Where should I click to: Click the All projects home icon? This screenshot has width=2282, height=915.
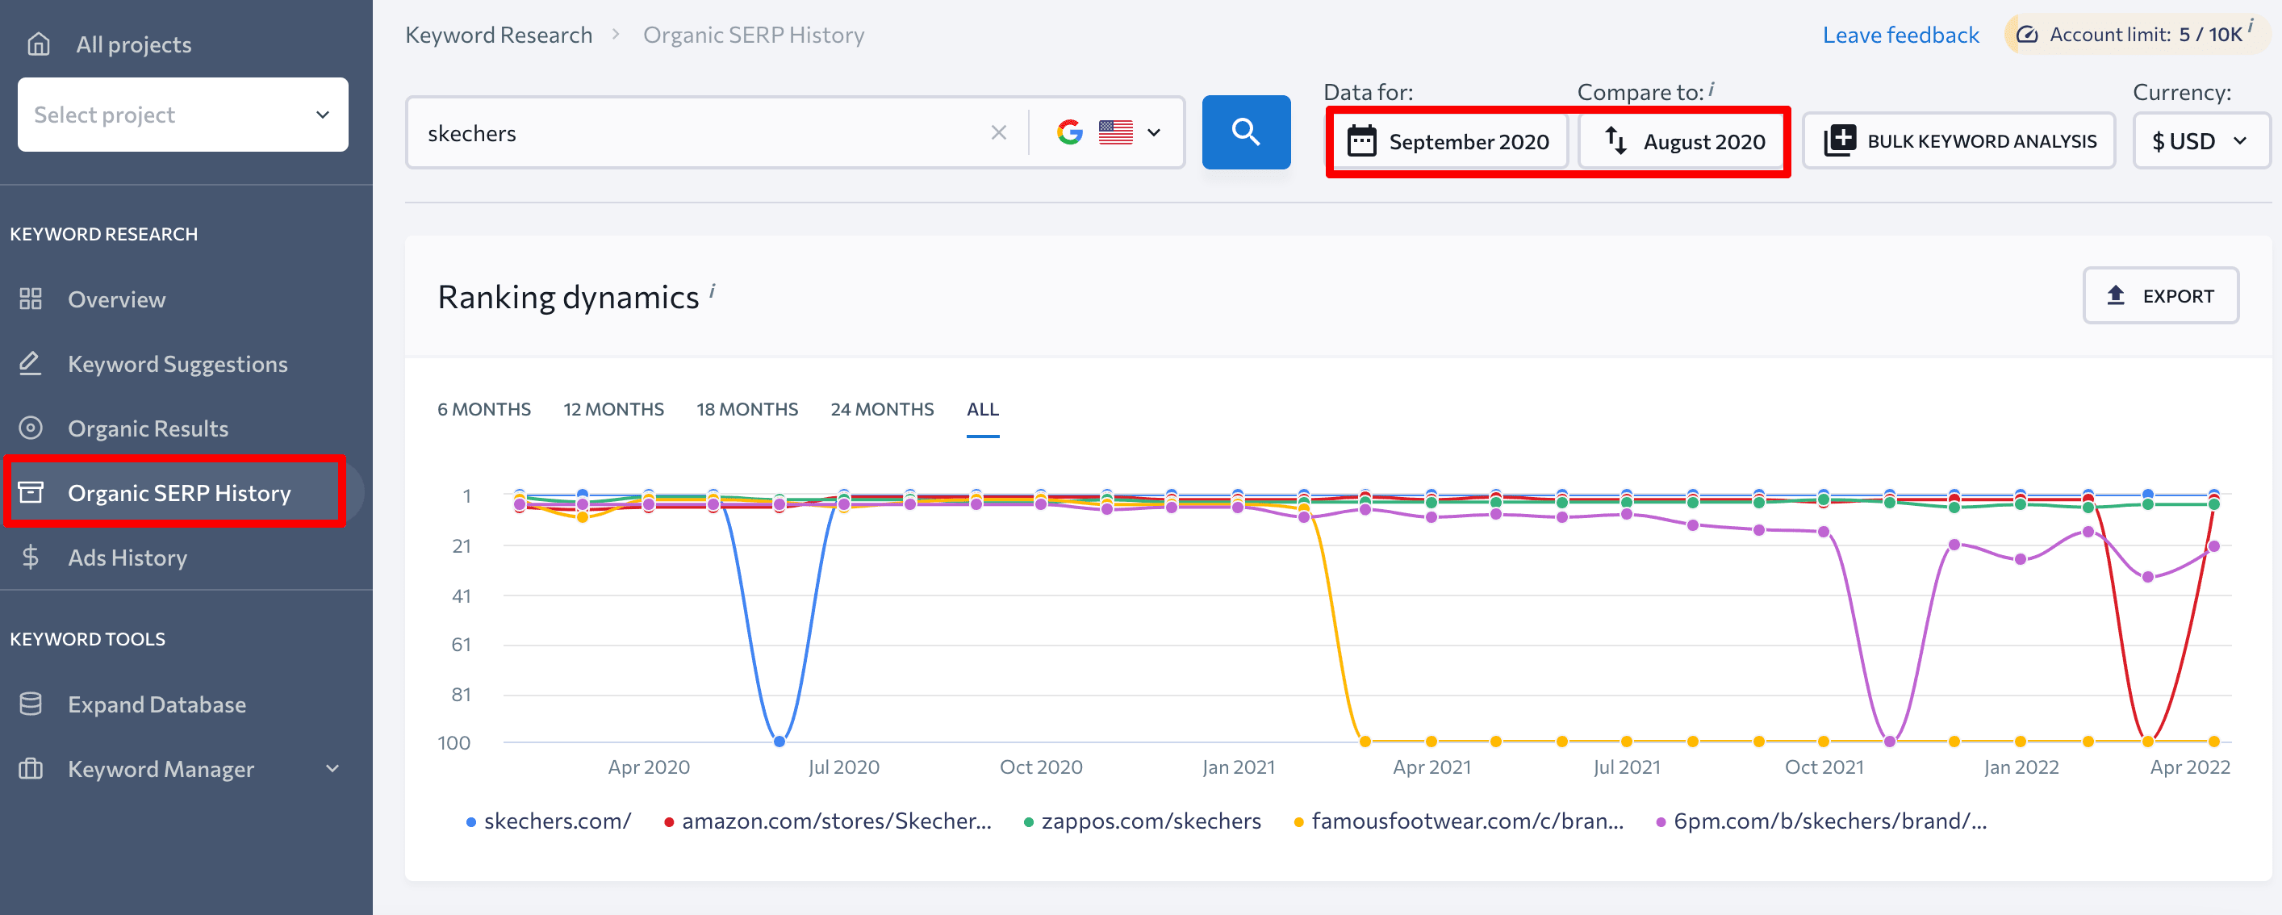coord(38,44)
